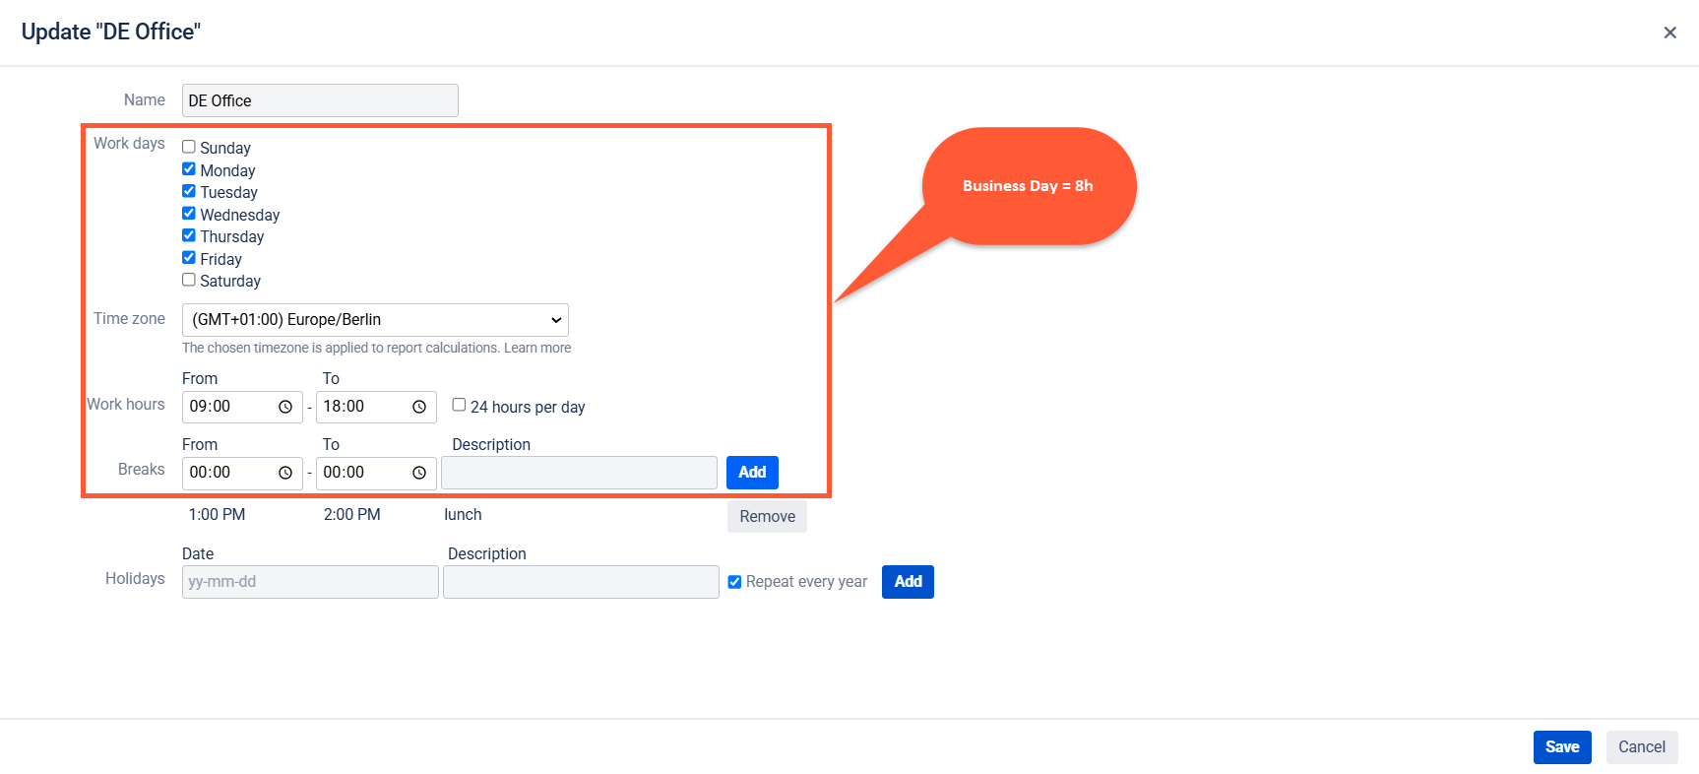This screenshot has width=1699, height=774.
Task: Cancel the calendar update
Action: (1642, 747)
